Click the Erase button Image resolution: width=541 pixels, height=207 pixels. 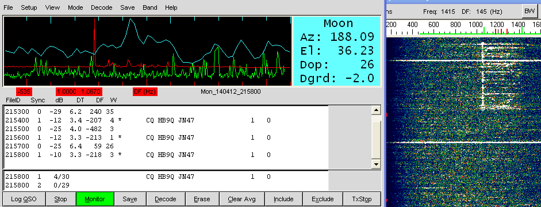202,199
